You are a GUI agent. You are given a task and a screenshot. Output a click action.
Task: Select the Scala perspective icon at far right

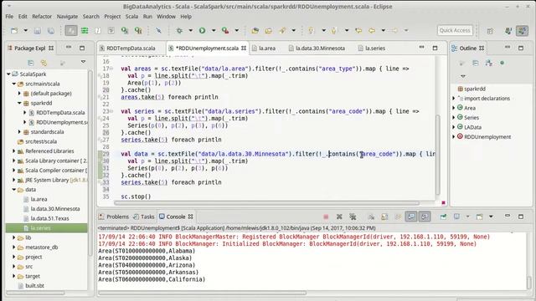[522, 31]
